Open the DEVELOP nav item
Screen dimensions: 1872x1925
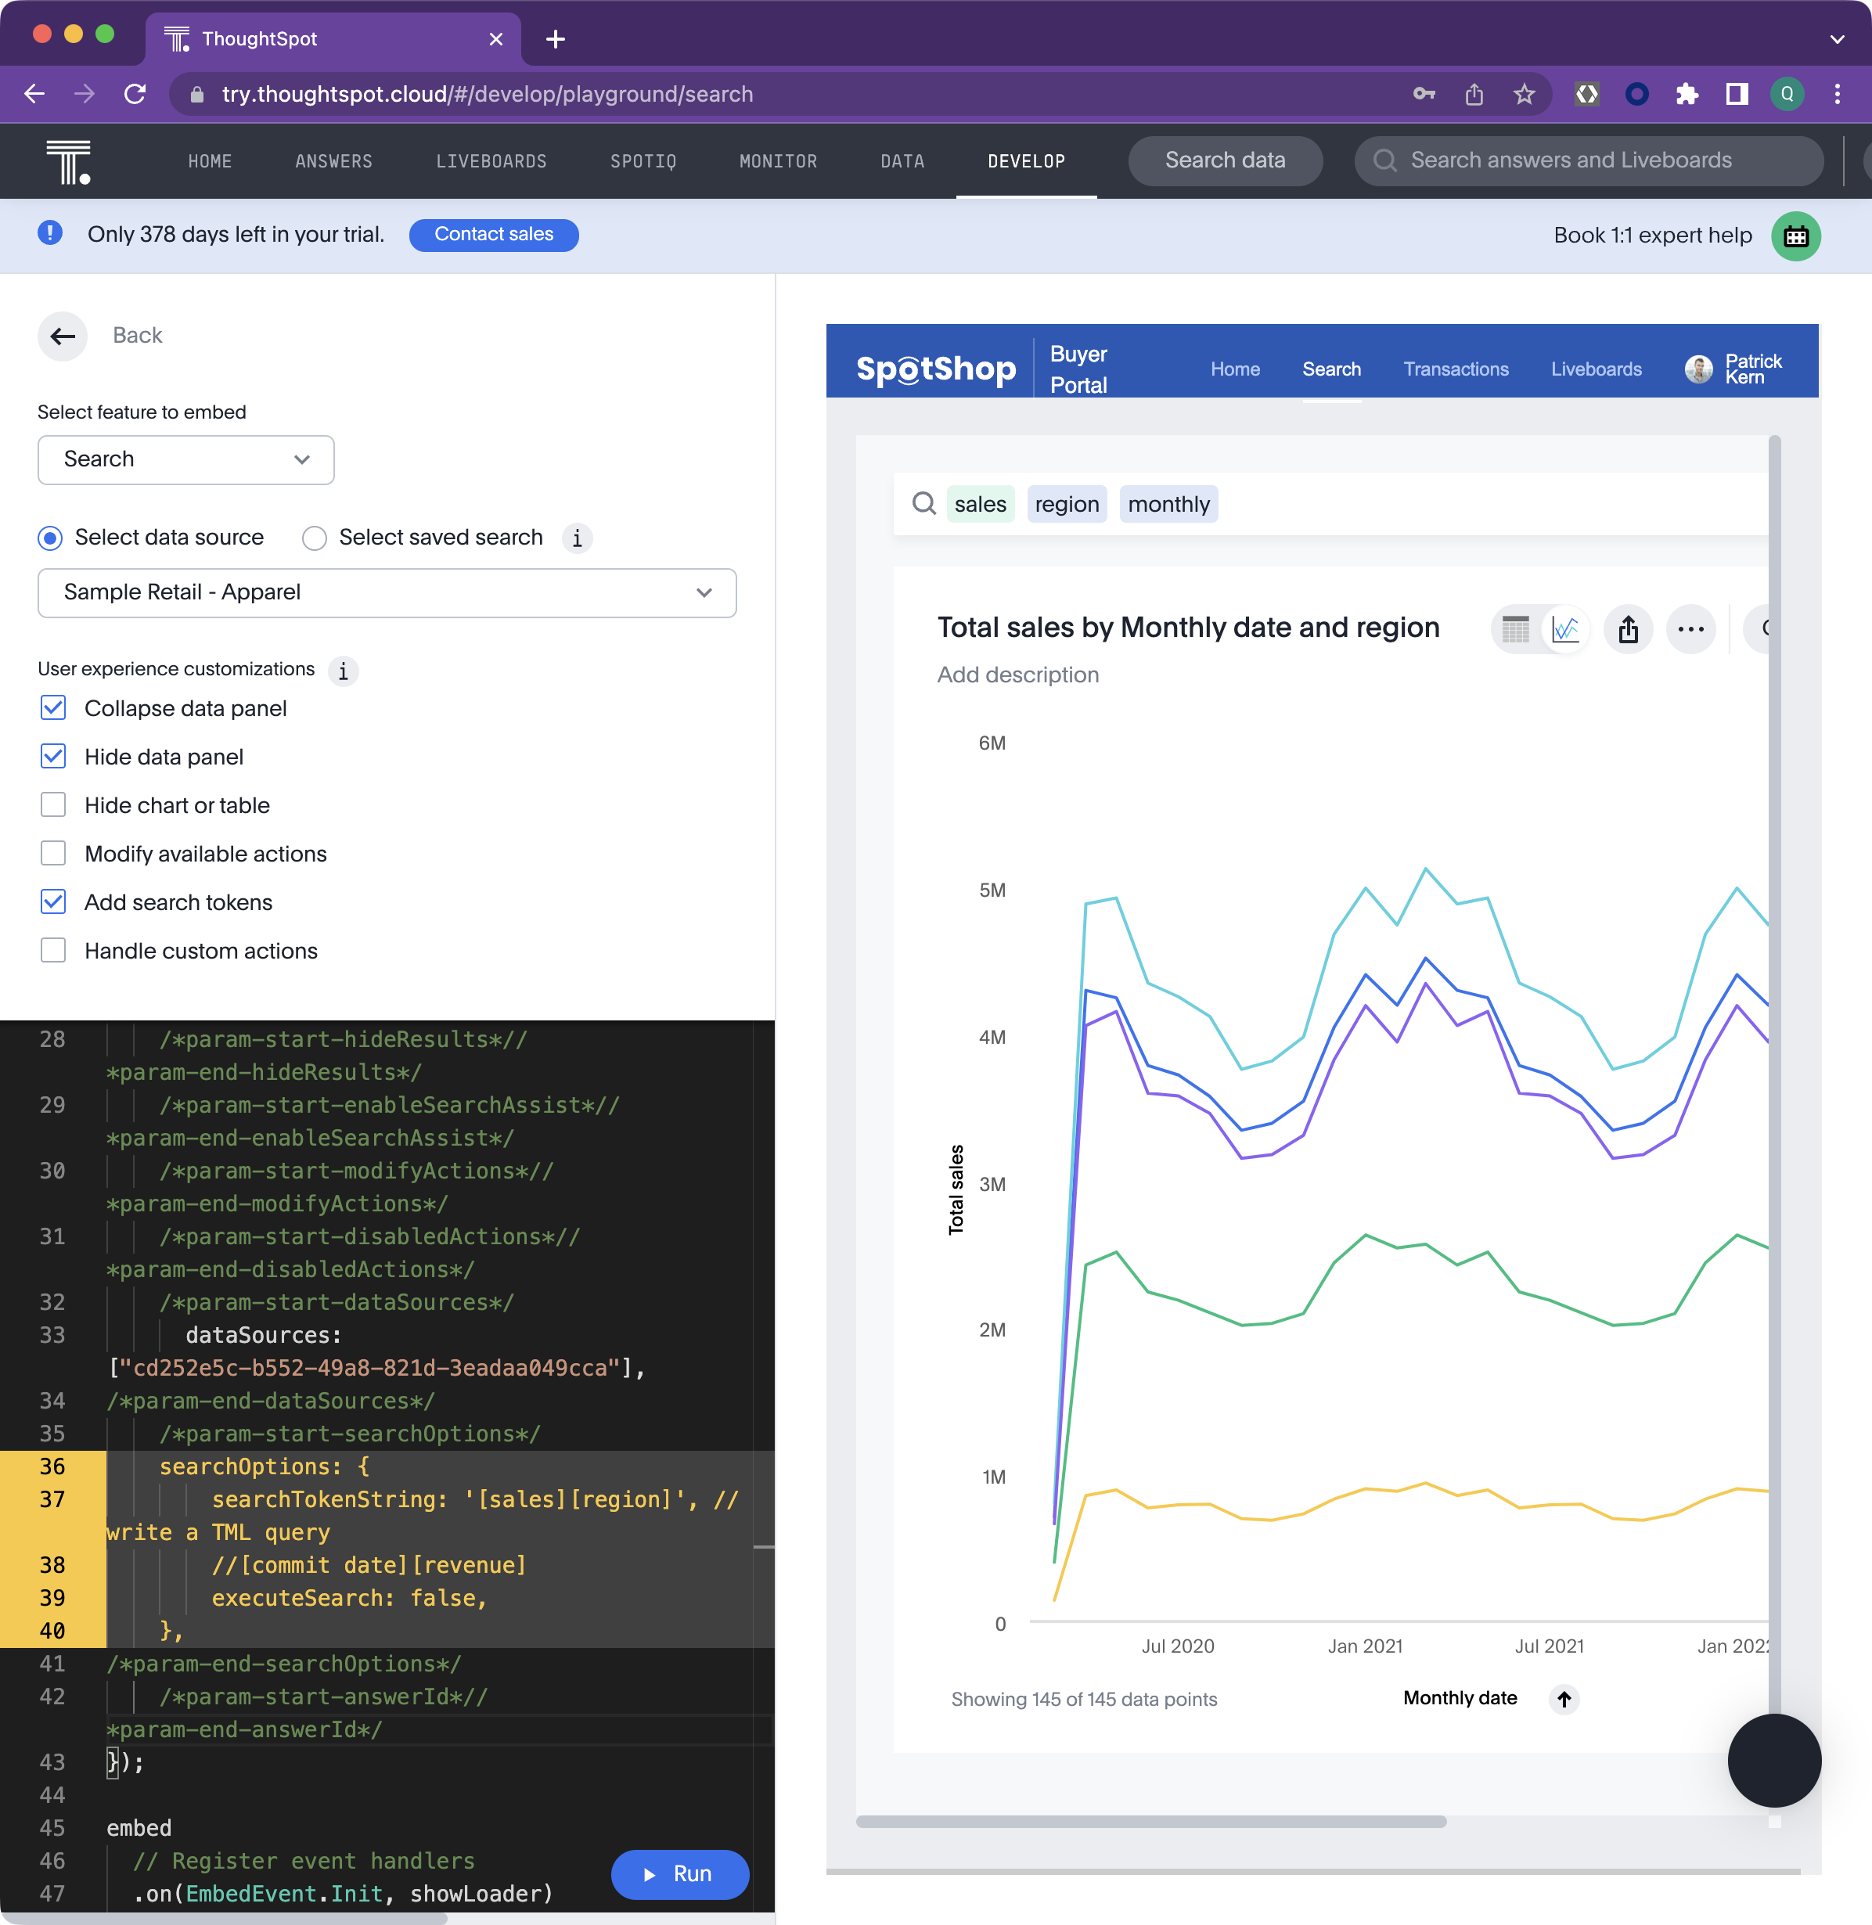pos(1027,161)
